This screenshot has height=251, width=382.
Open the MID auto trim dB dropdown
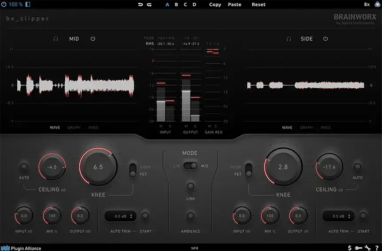[120, 216]
